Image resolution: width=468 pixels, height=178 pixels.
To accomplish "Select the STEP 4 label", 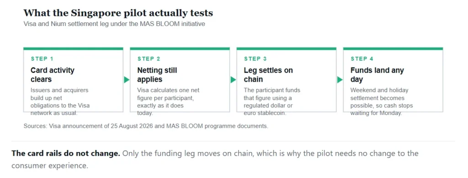I will tap(362, 59).
